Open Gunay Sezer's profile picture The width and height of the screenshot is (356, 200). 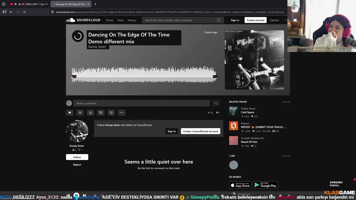pos(77,131)
